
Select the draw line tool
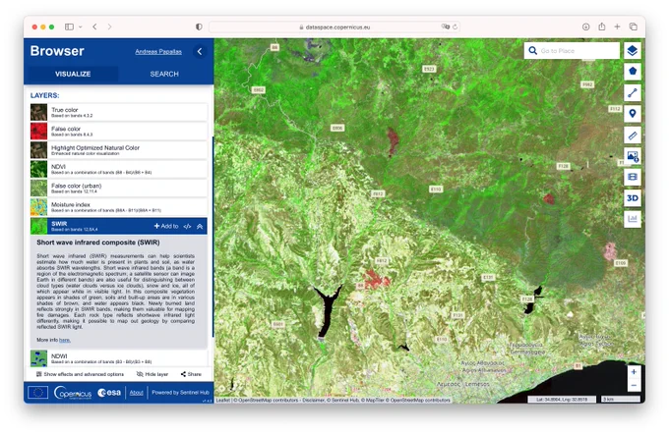pyautogui.click(x=633, y=92)
